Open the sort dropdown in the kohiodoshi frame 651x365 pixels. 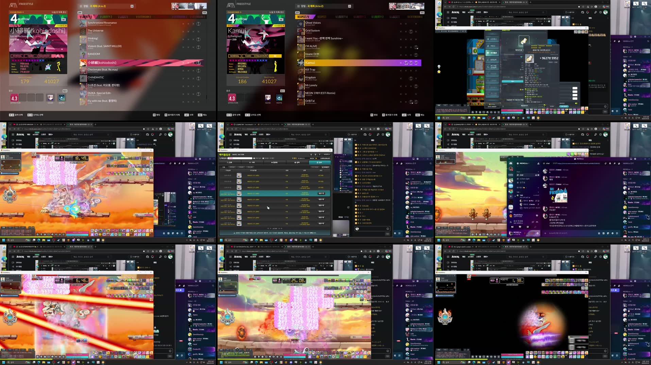coord(107,6)
